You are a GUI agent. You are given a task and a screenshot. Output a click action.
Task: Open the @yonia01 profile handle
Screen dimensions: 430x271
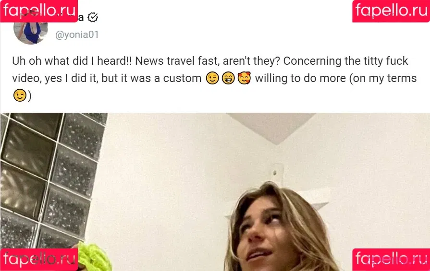pos(77,35)
